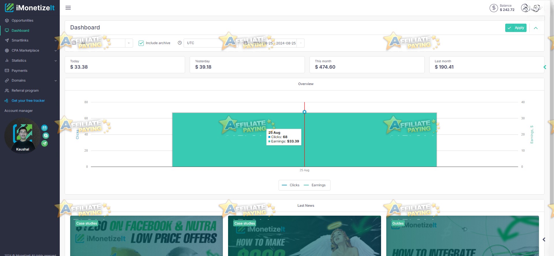Click the Account manager label
554x256 pixels.
point(18,111)
